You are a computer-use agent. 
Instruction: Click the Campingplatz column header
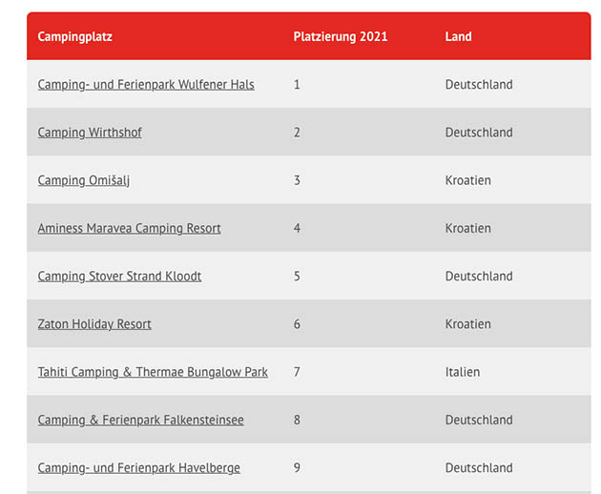tap(75, 37)
